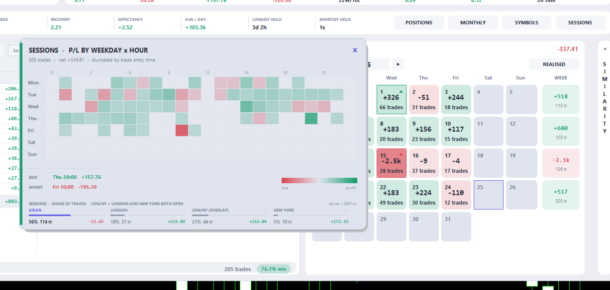The image size is (610, 290).
Task: Select the outlined day 25 calendar cell
Action: (x=488, y=195)
